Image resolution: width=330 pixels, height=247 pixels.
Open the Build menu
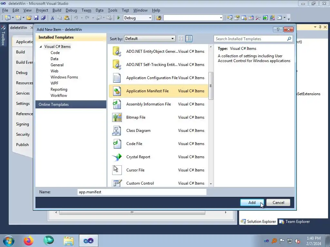pyautogui.click(x=57, y=10)
